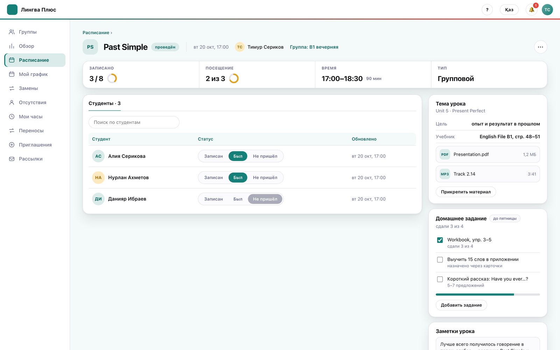Open the lesson three-dots more menu
This screenshot has width=560, height=350.
point(540,47)
